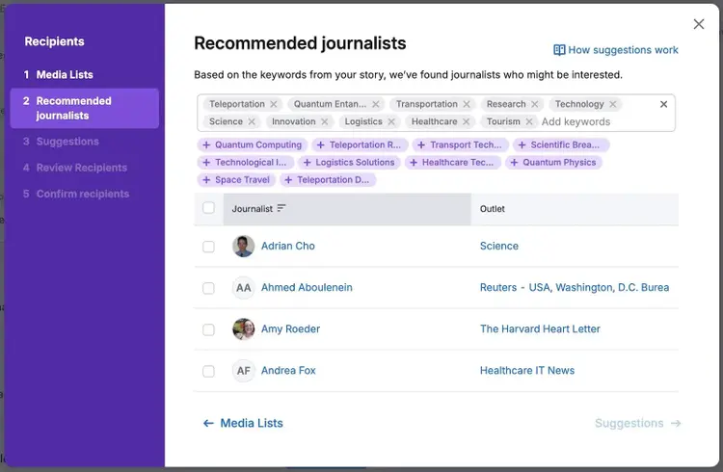Add the Quantum Computing suggested keyword
Viewport: 723px width, 472px height.
pyautogui.click(x=253, y=144)
